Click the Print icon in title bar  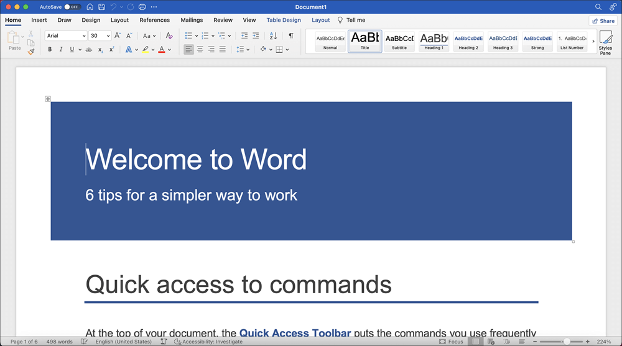(x=142, y=7)
